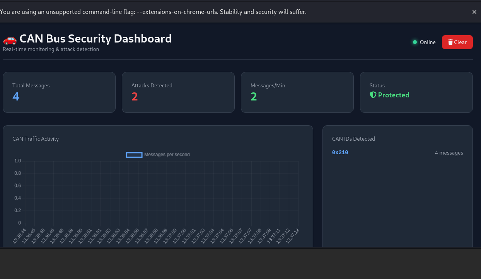Toggle the Messages per second legend box

134,155
